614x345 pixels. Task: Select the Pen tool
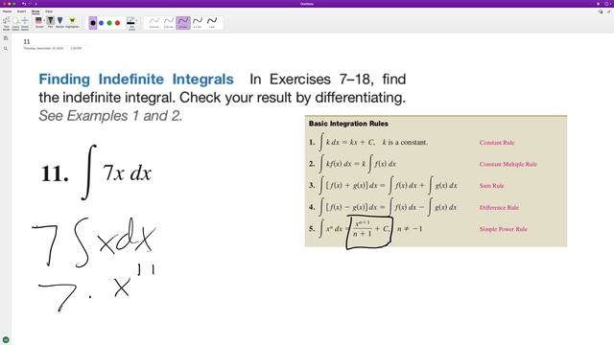pos(51,22)
